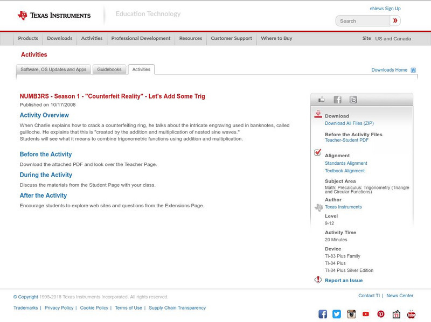The image size is (431, 322).
Task: Click the 9-12 level value
Action: coord(329,223)
